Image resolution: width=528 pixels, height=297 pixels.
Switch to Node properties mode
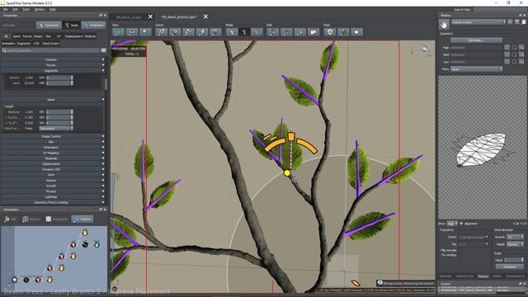click(72, 26)
